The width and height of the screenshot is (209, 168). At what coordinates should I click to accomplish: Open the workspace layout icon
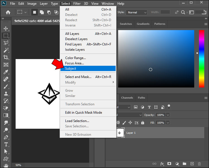point(191,12)
